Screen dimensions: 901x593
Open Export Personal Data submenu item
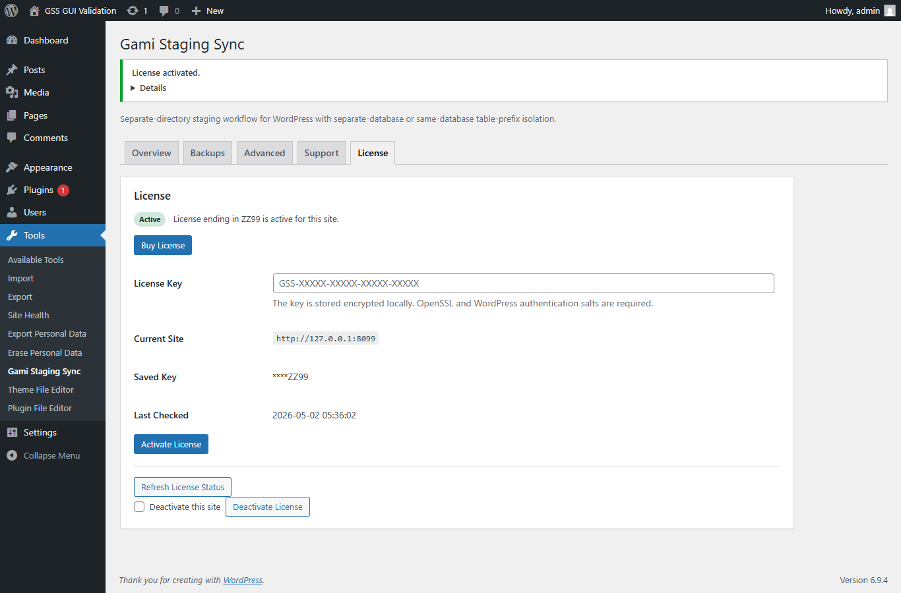[x=47, y=333]
